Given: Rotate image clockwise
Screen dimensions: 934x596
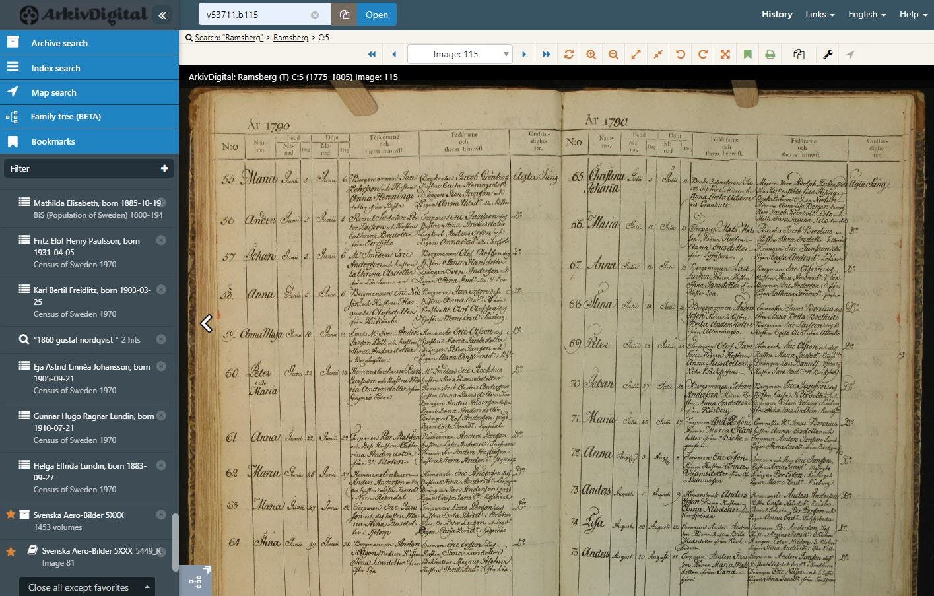Looking at the screenshot, I should pyautogui.click(x=702, y=55).
